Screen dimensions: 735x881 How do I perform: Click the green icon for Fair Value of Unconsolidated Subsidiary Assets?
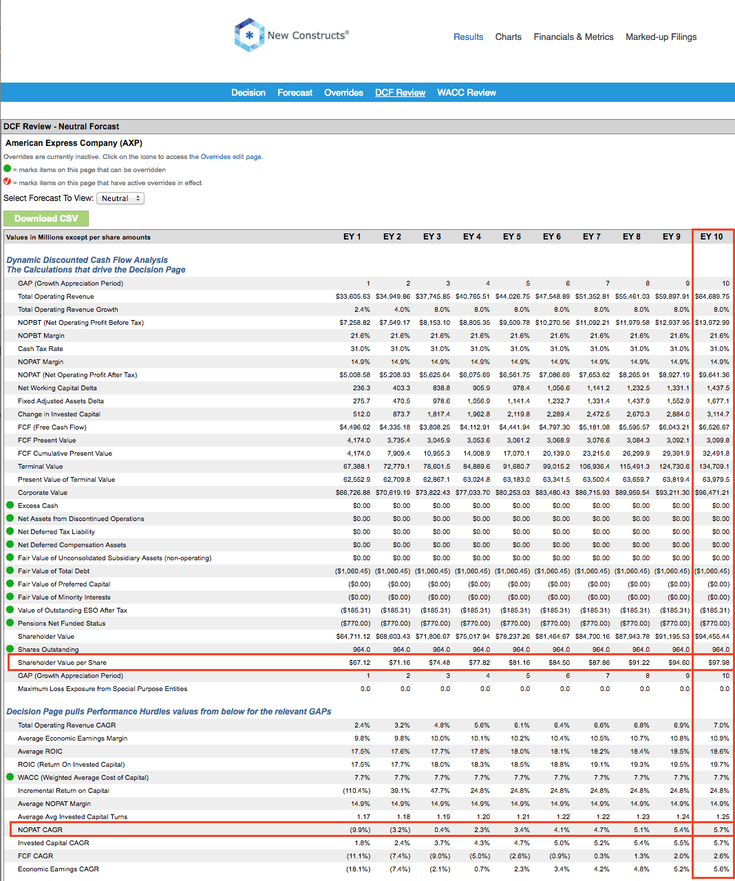point(10,558)
